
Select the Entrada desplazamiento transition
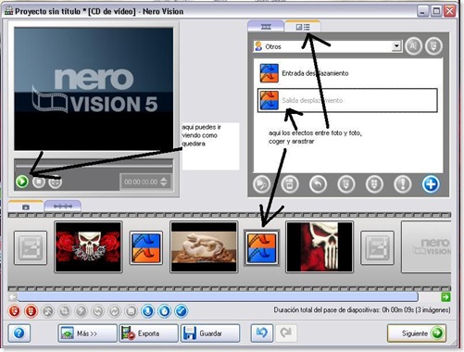tap(347, 73)
